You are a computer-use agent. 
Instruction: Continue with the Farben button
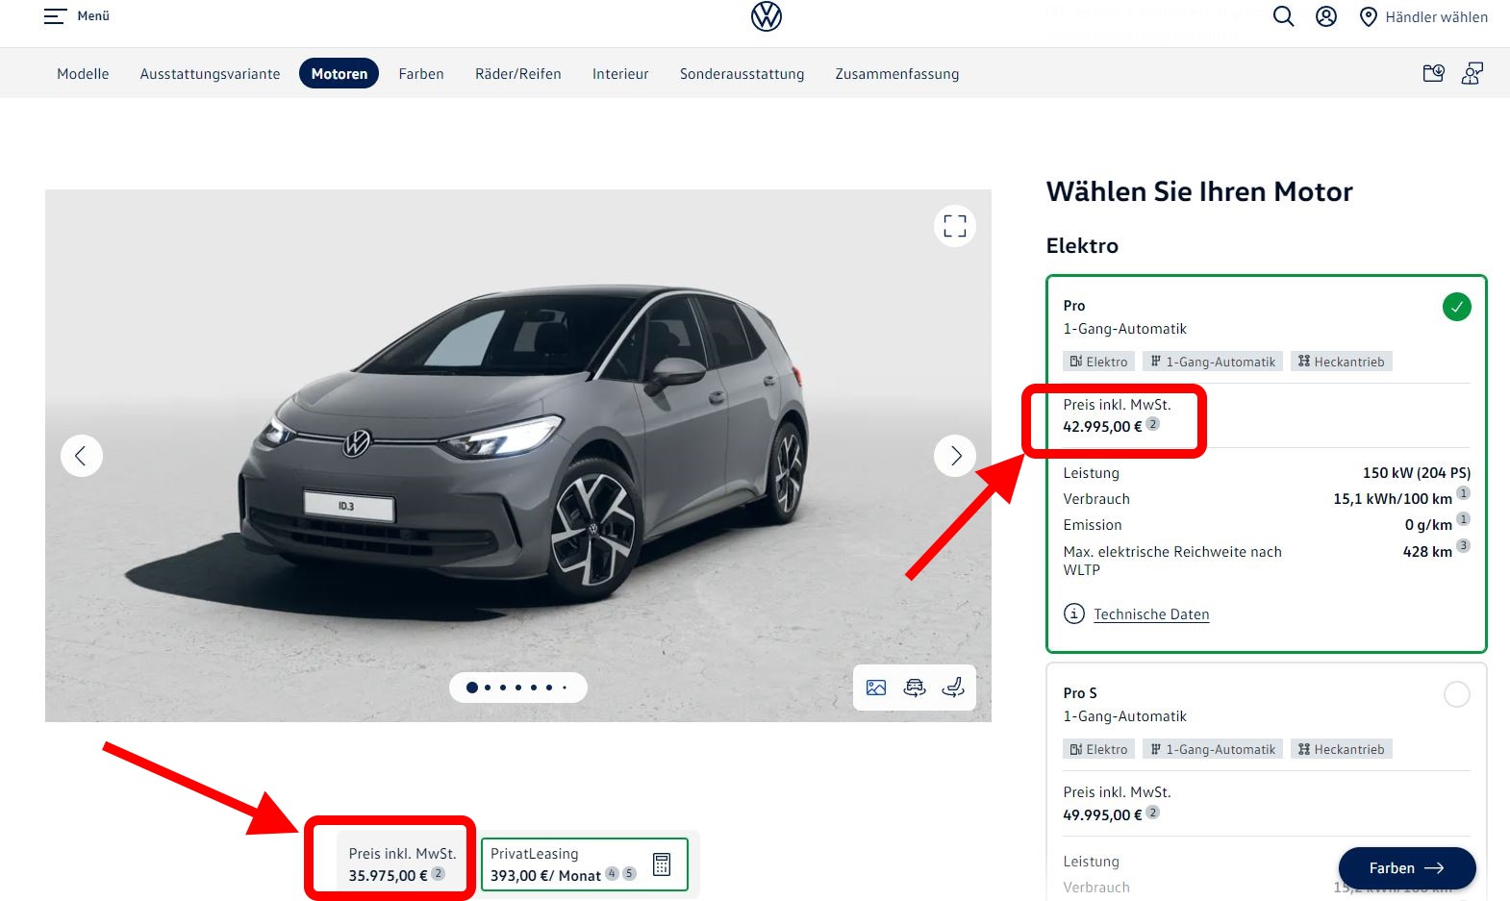(x=1407, y=868)
